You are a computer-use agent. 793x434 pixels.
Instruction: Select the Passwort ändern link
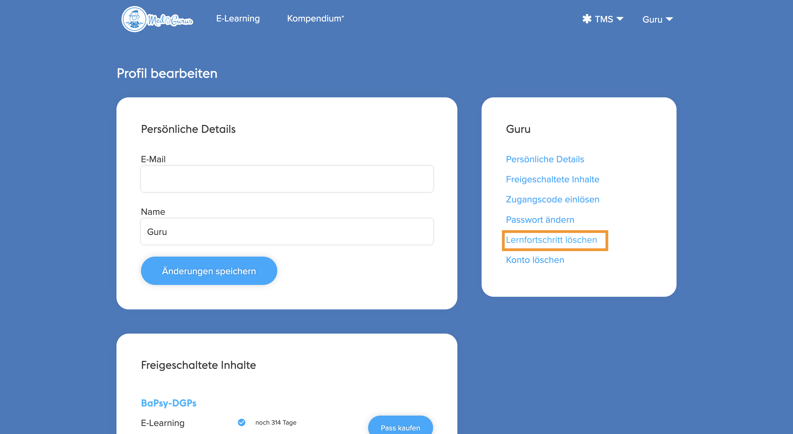point(540,220)
